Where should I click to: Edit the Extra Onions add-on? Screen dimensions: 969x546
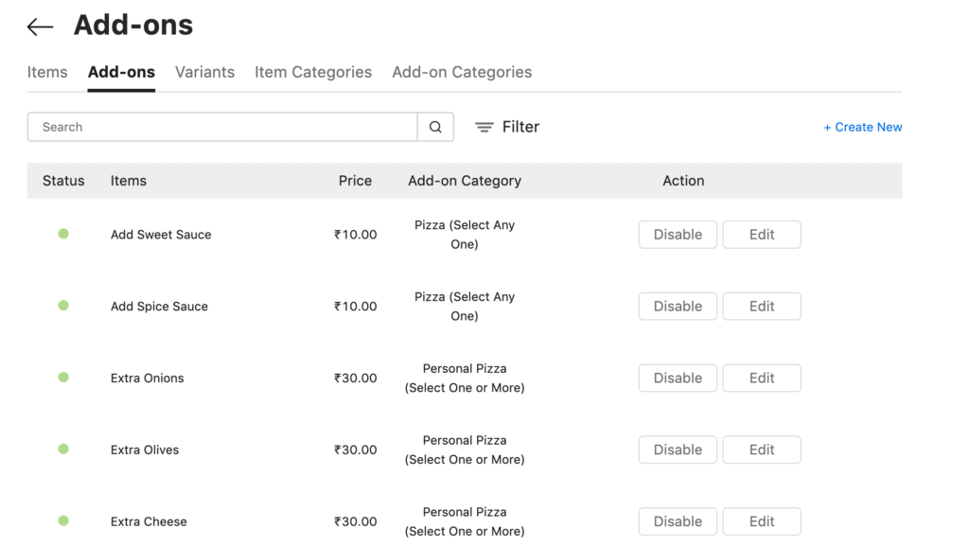pos(762,378)
